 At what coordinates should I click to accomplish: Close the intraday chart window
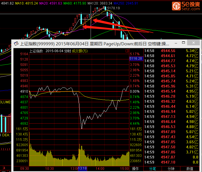tap(194, 43)
